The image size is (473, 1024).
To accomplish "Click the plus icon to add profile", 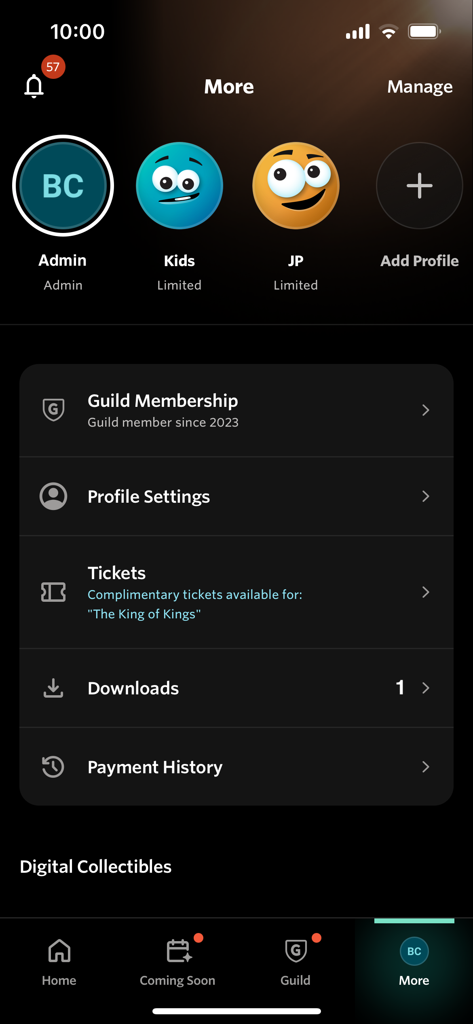I will (419, 186).
